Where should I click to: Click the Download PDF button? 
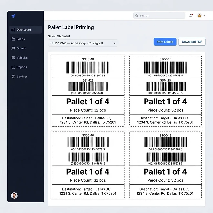click(x=192, y=42)
